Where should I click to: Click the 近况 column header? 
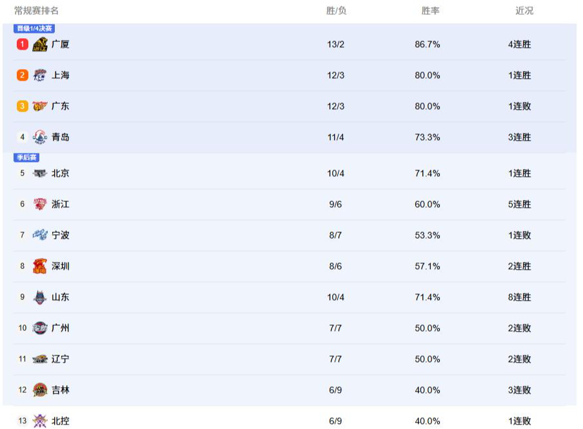click(524, 11)
